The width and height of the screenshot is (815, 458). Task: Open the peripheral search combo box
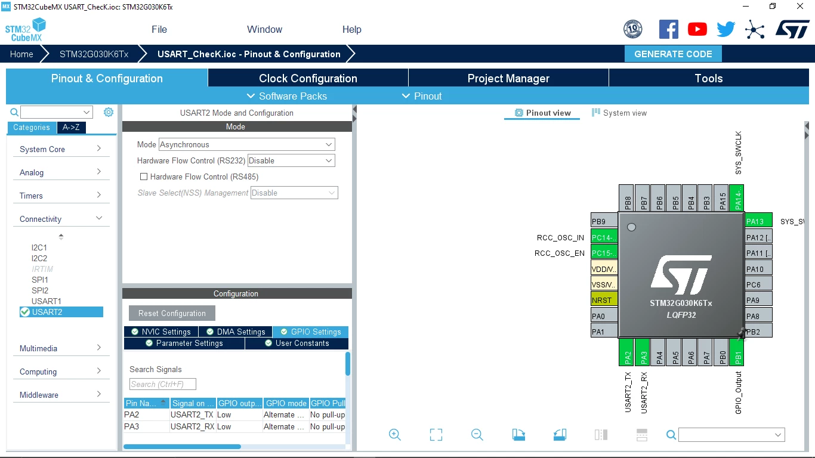tap(57, 112)
